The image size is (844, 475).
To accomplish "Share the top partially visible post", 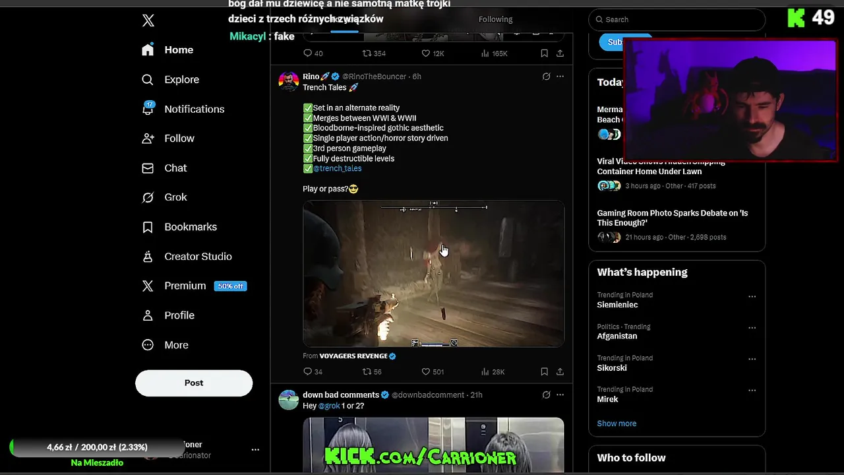I will tap(560, 53).
